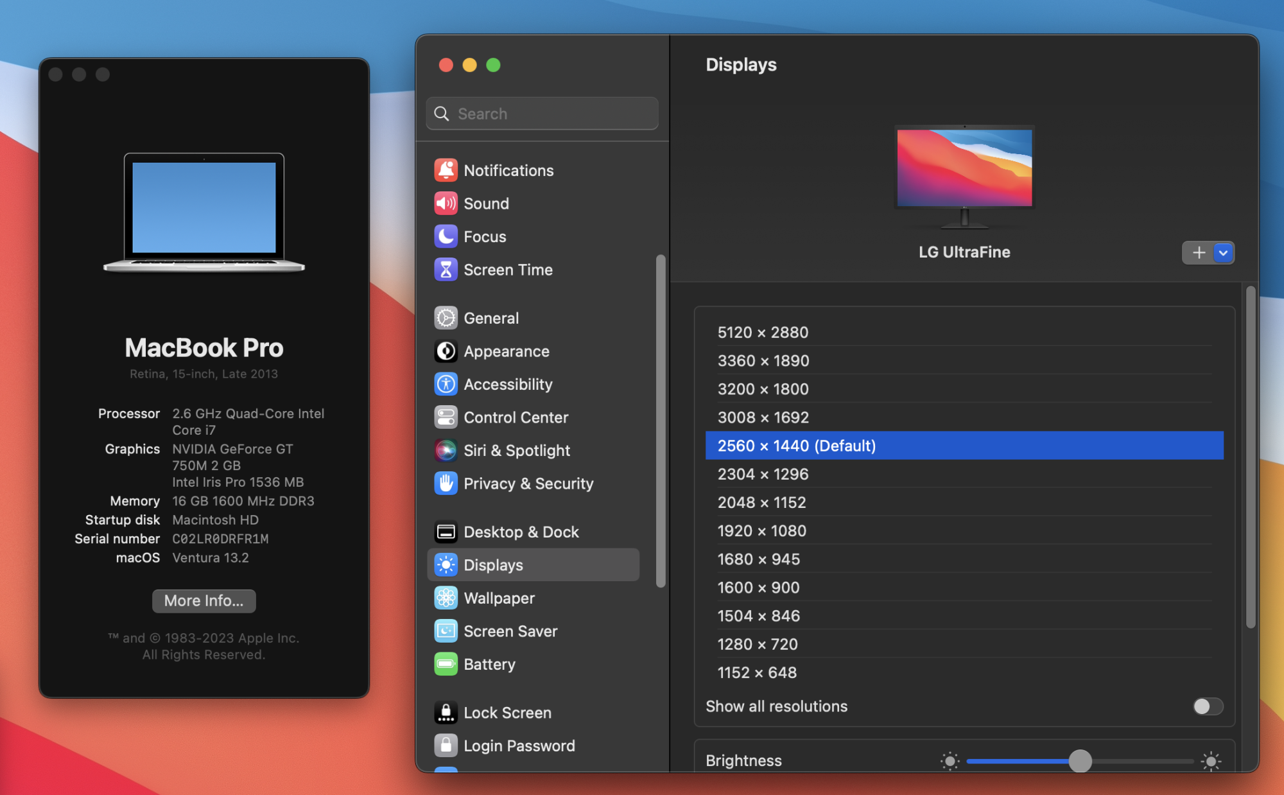The width and height of the screenshot is (1284, 795).
Task: Click the Sound speaker icon
Action: tap(446, 204)
